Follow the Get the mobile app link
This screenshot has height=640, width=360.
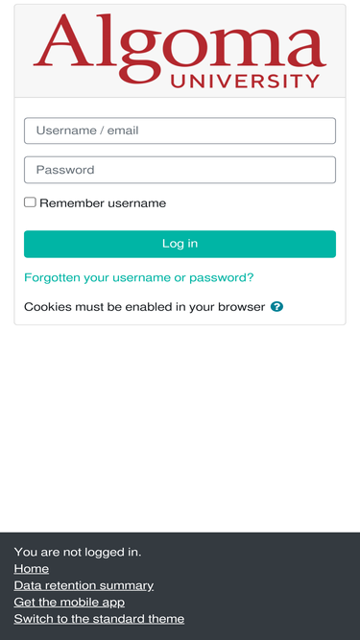click(x=69, y=602)
